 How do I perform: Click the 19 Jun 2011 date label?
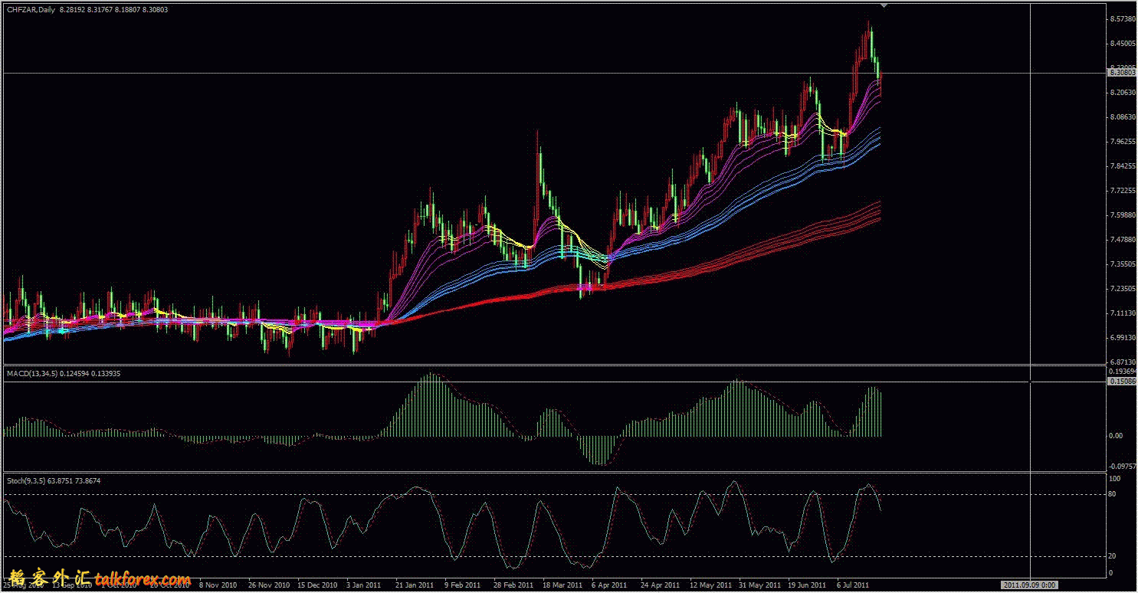tap(806, 585)
